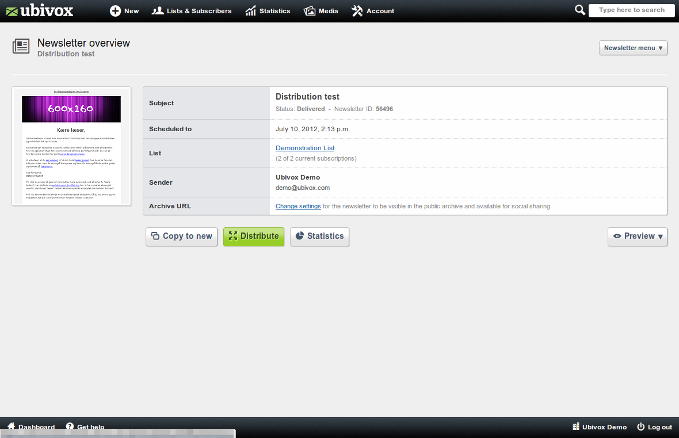The width and height of the screenshot is (679, 438).
Task: Click the green Distribute button label
Action: point(260,236)
